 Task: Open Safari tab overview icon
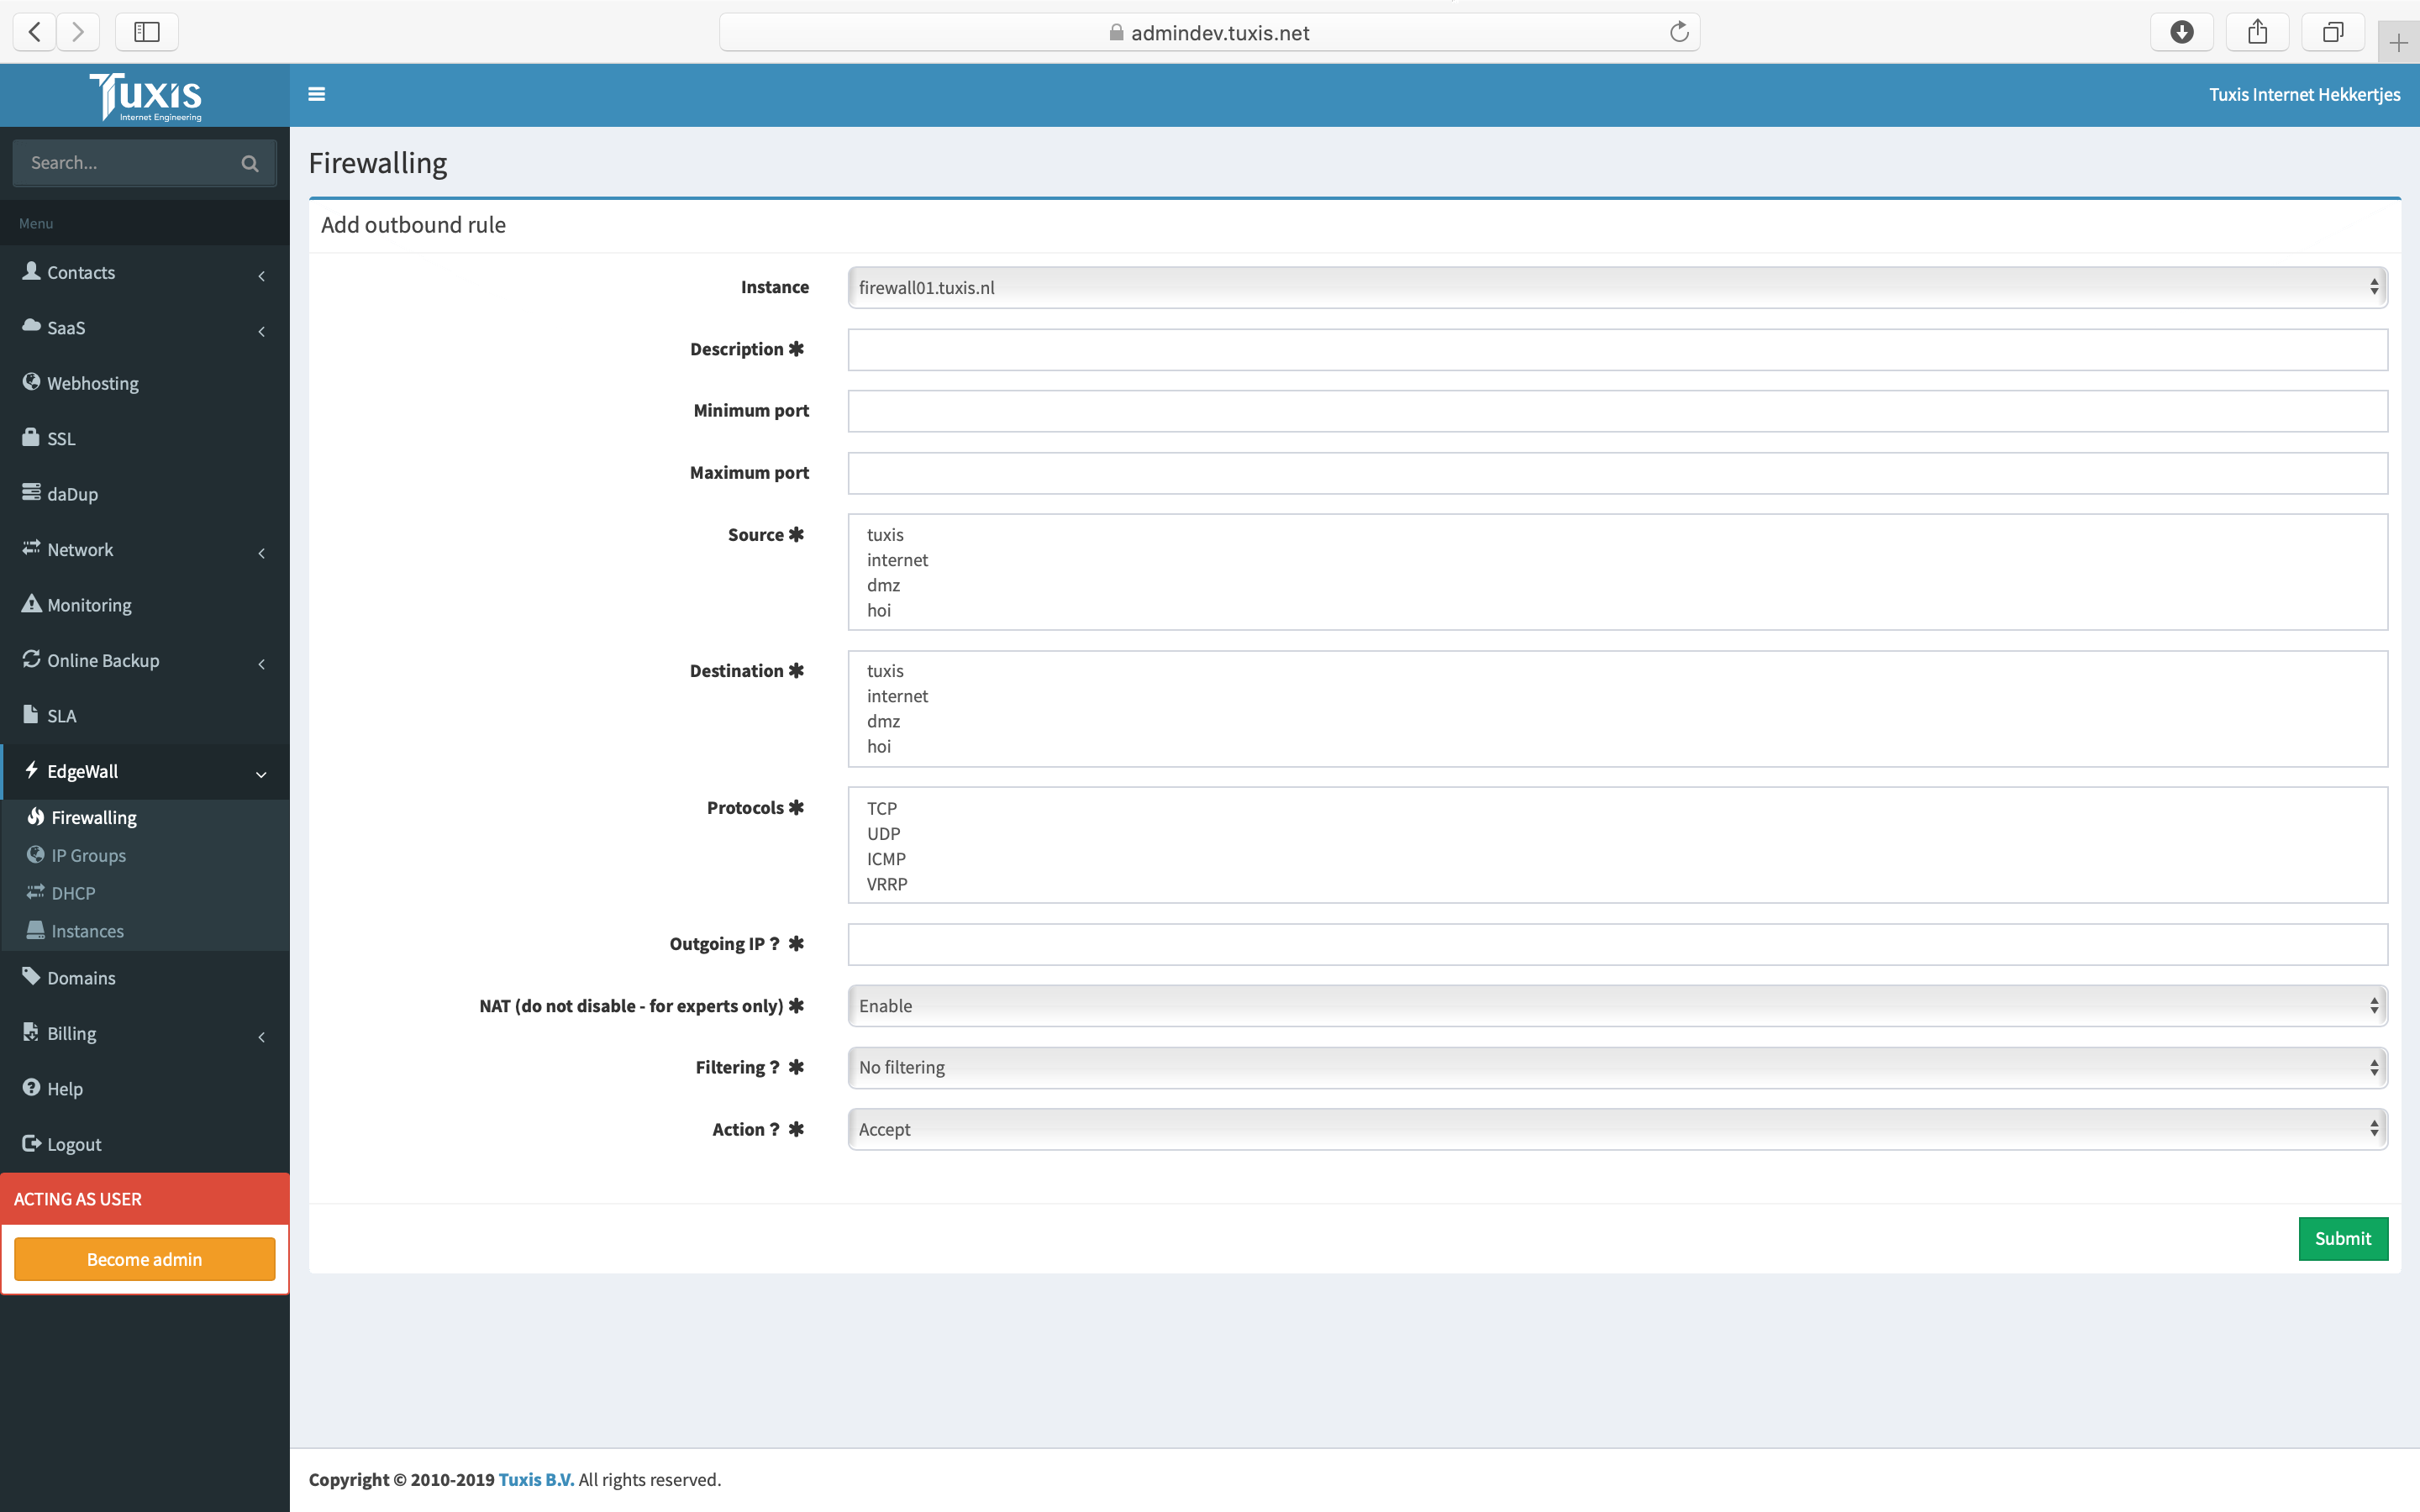point(2332,32)
